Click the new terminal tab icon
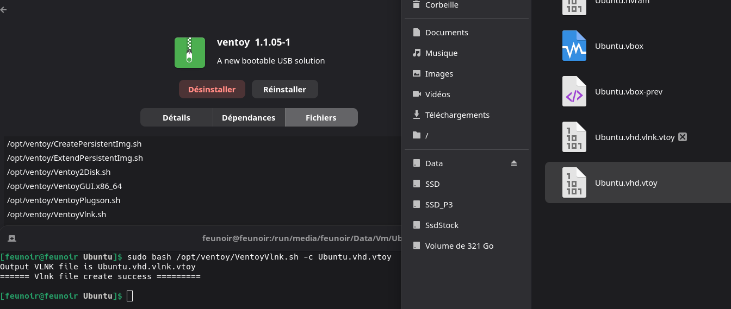 [12, 238]
